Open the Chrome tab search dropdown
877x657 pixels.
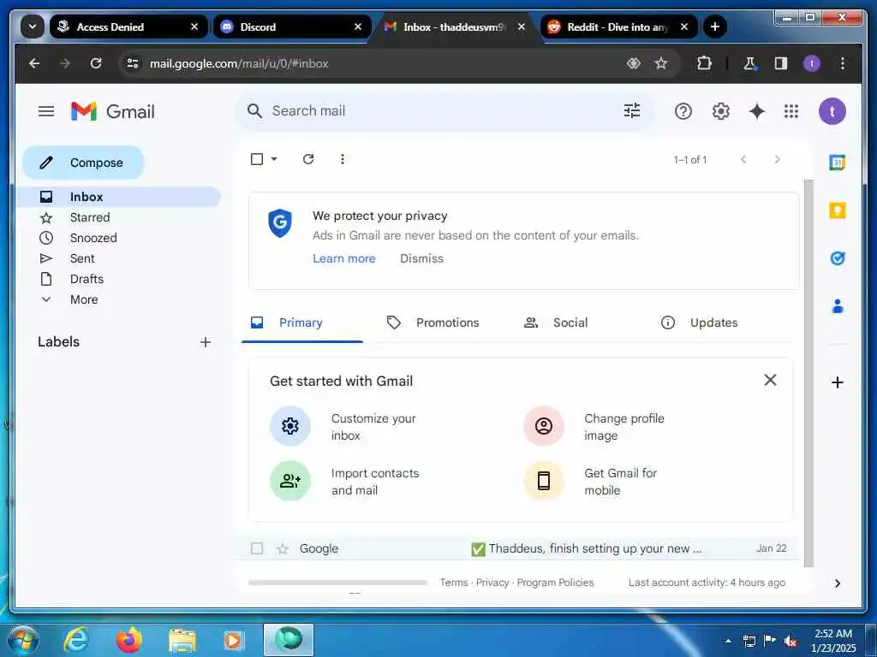pos(33,27)
